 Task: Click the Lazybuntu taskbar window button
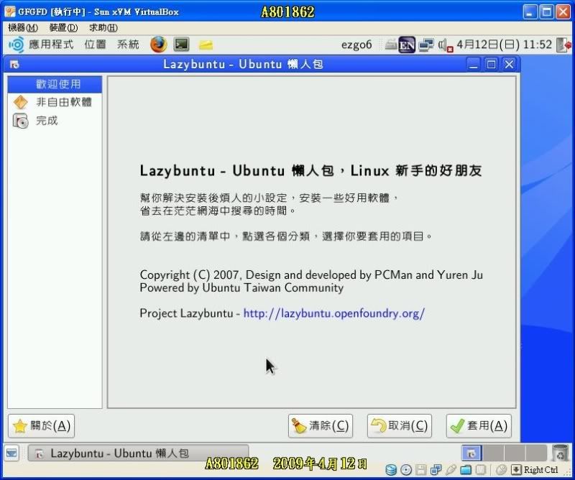tap(138, 453)
